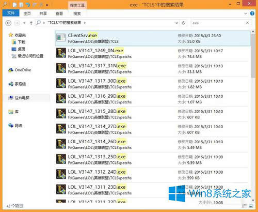Screen dimensions: 258x212
Task: Go up one folder level
Action: click(31, 23)
